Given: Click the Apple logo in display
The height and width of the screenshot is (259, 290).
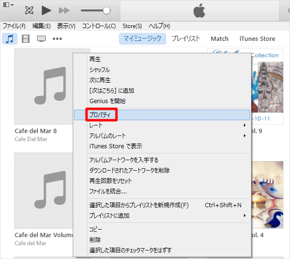Looking at the screenshot, I should coord(199,11).
